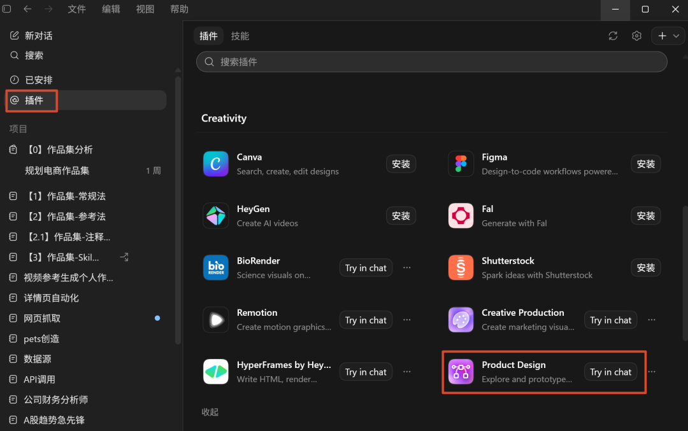This screenshot has height=431, width=688.
Task: Collapse the Creativity section with 收起
Action: (210, 412)
